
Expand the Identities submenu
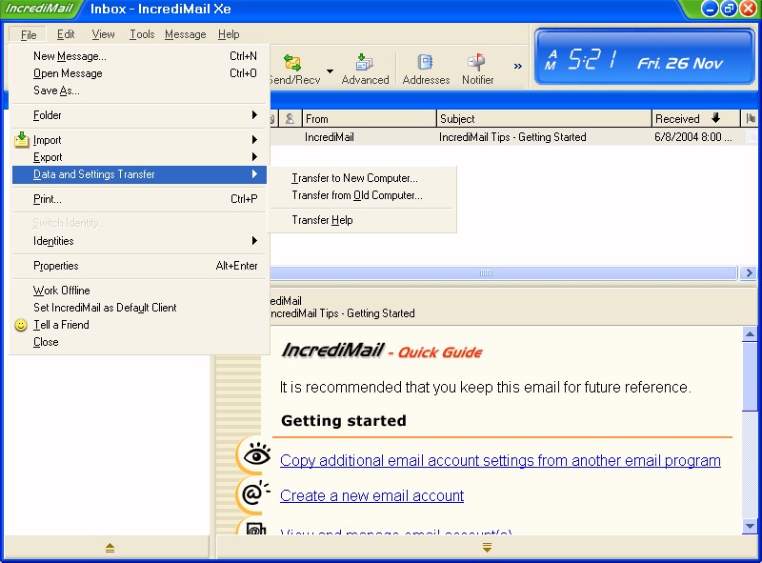[x=53, y=241]
